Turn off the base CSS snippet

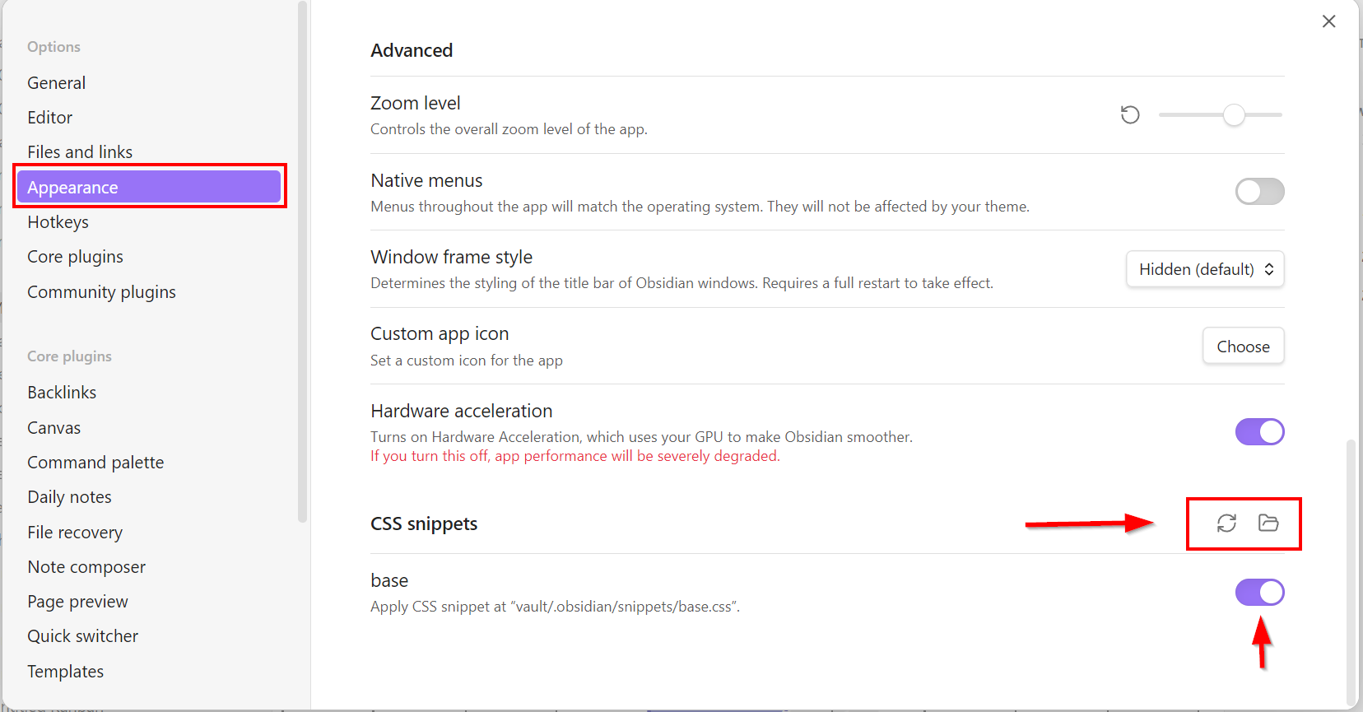[x=1259, y=593]
